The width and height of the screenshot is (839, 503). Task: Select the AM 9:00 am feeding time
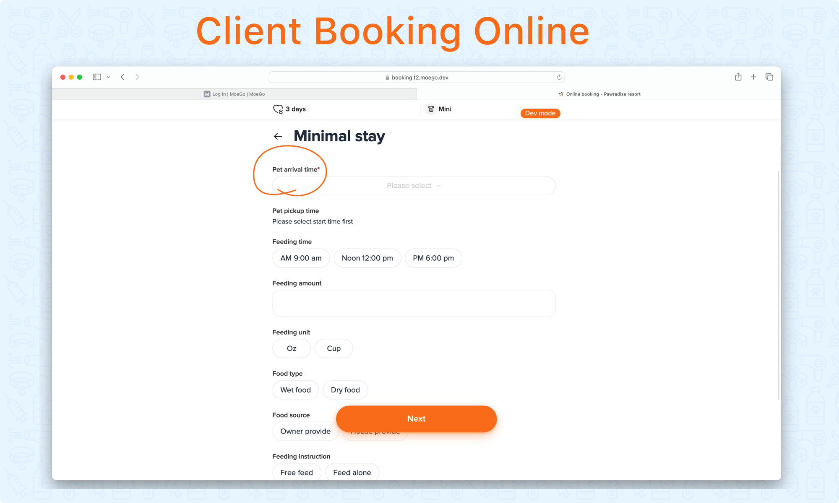301,258
